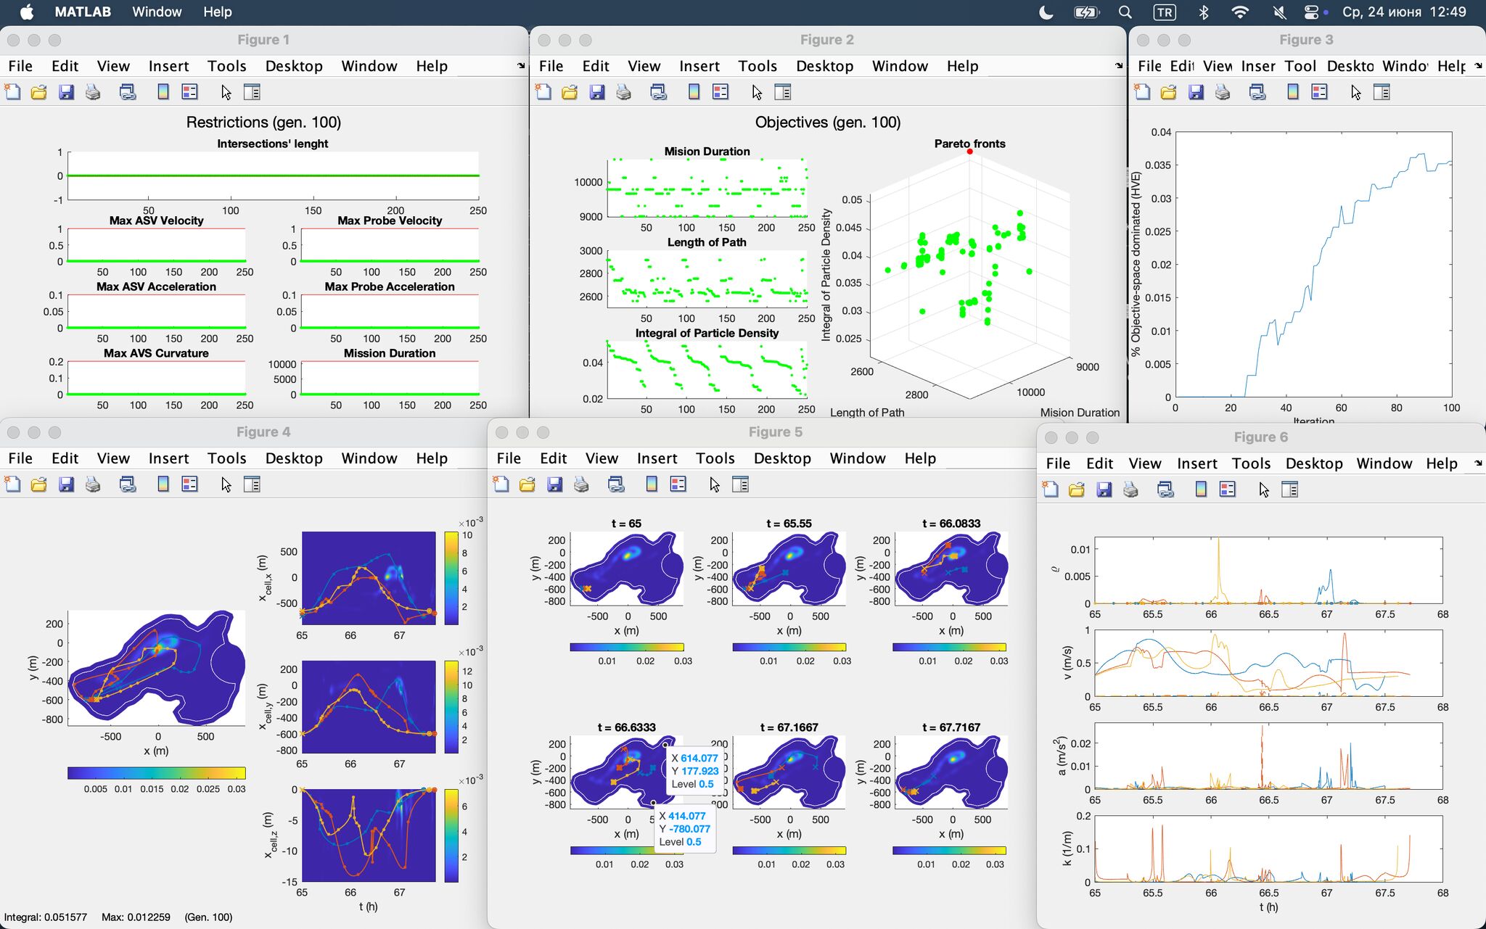Click Link Plot icon in Figure 4 toolbar
1486x929 pixels.
point(128,484)
